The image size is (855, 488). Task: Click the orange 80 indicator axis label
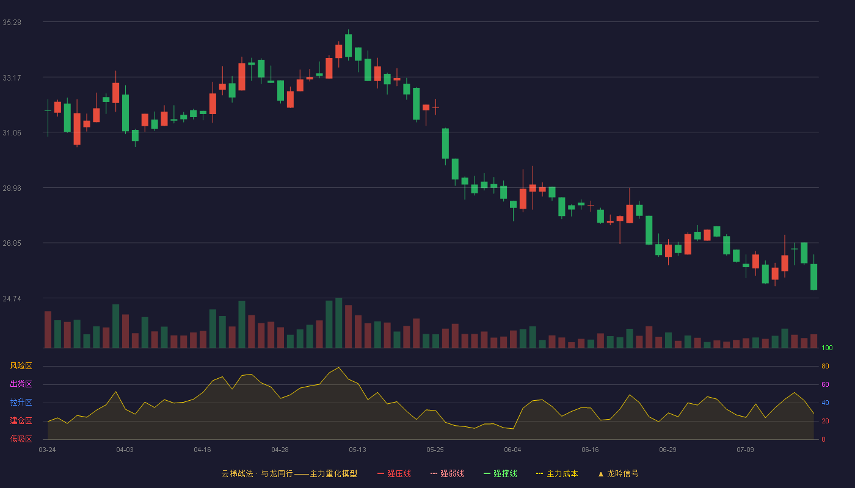coord(825,366)
